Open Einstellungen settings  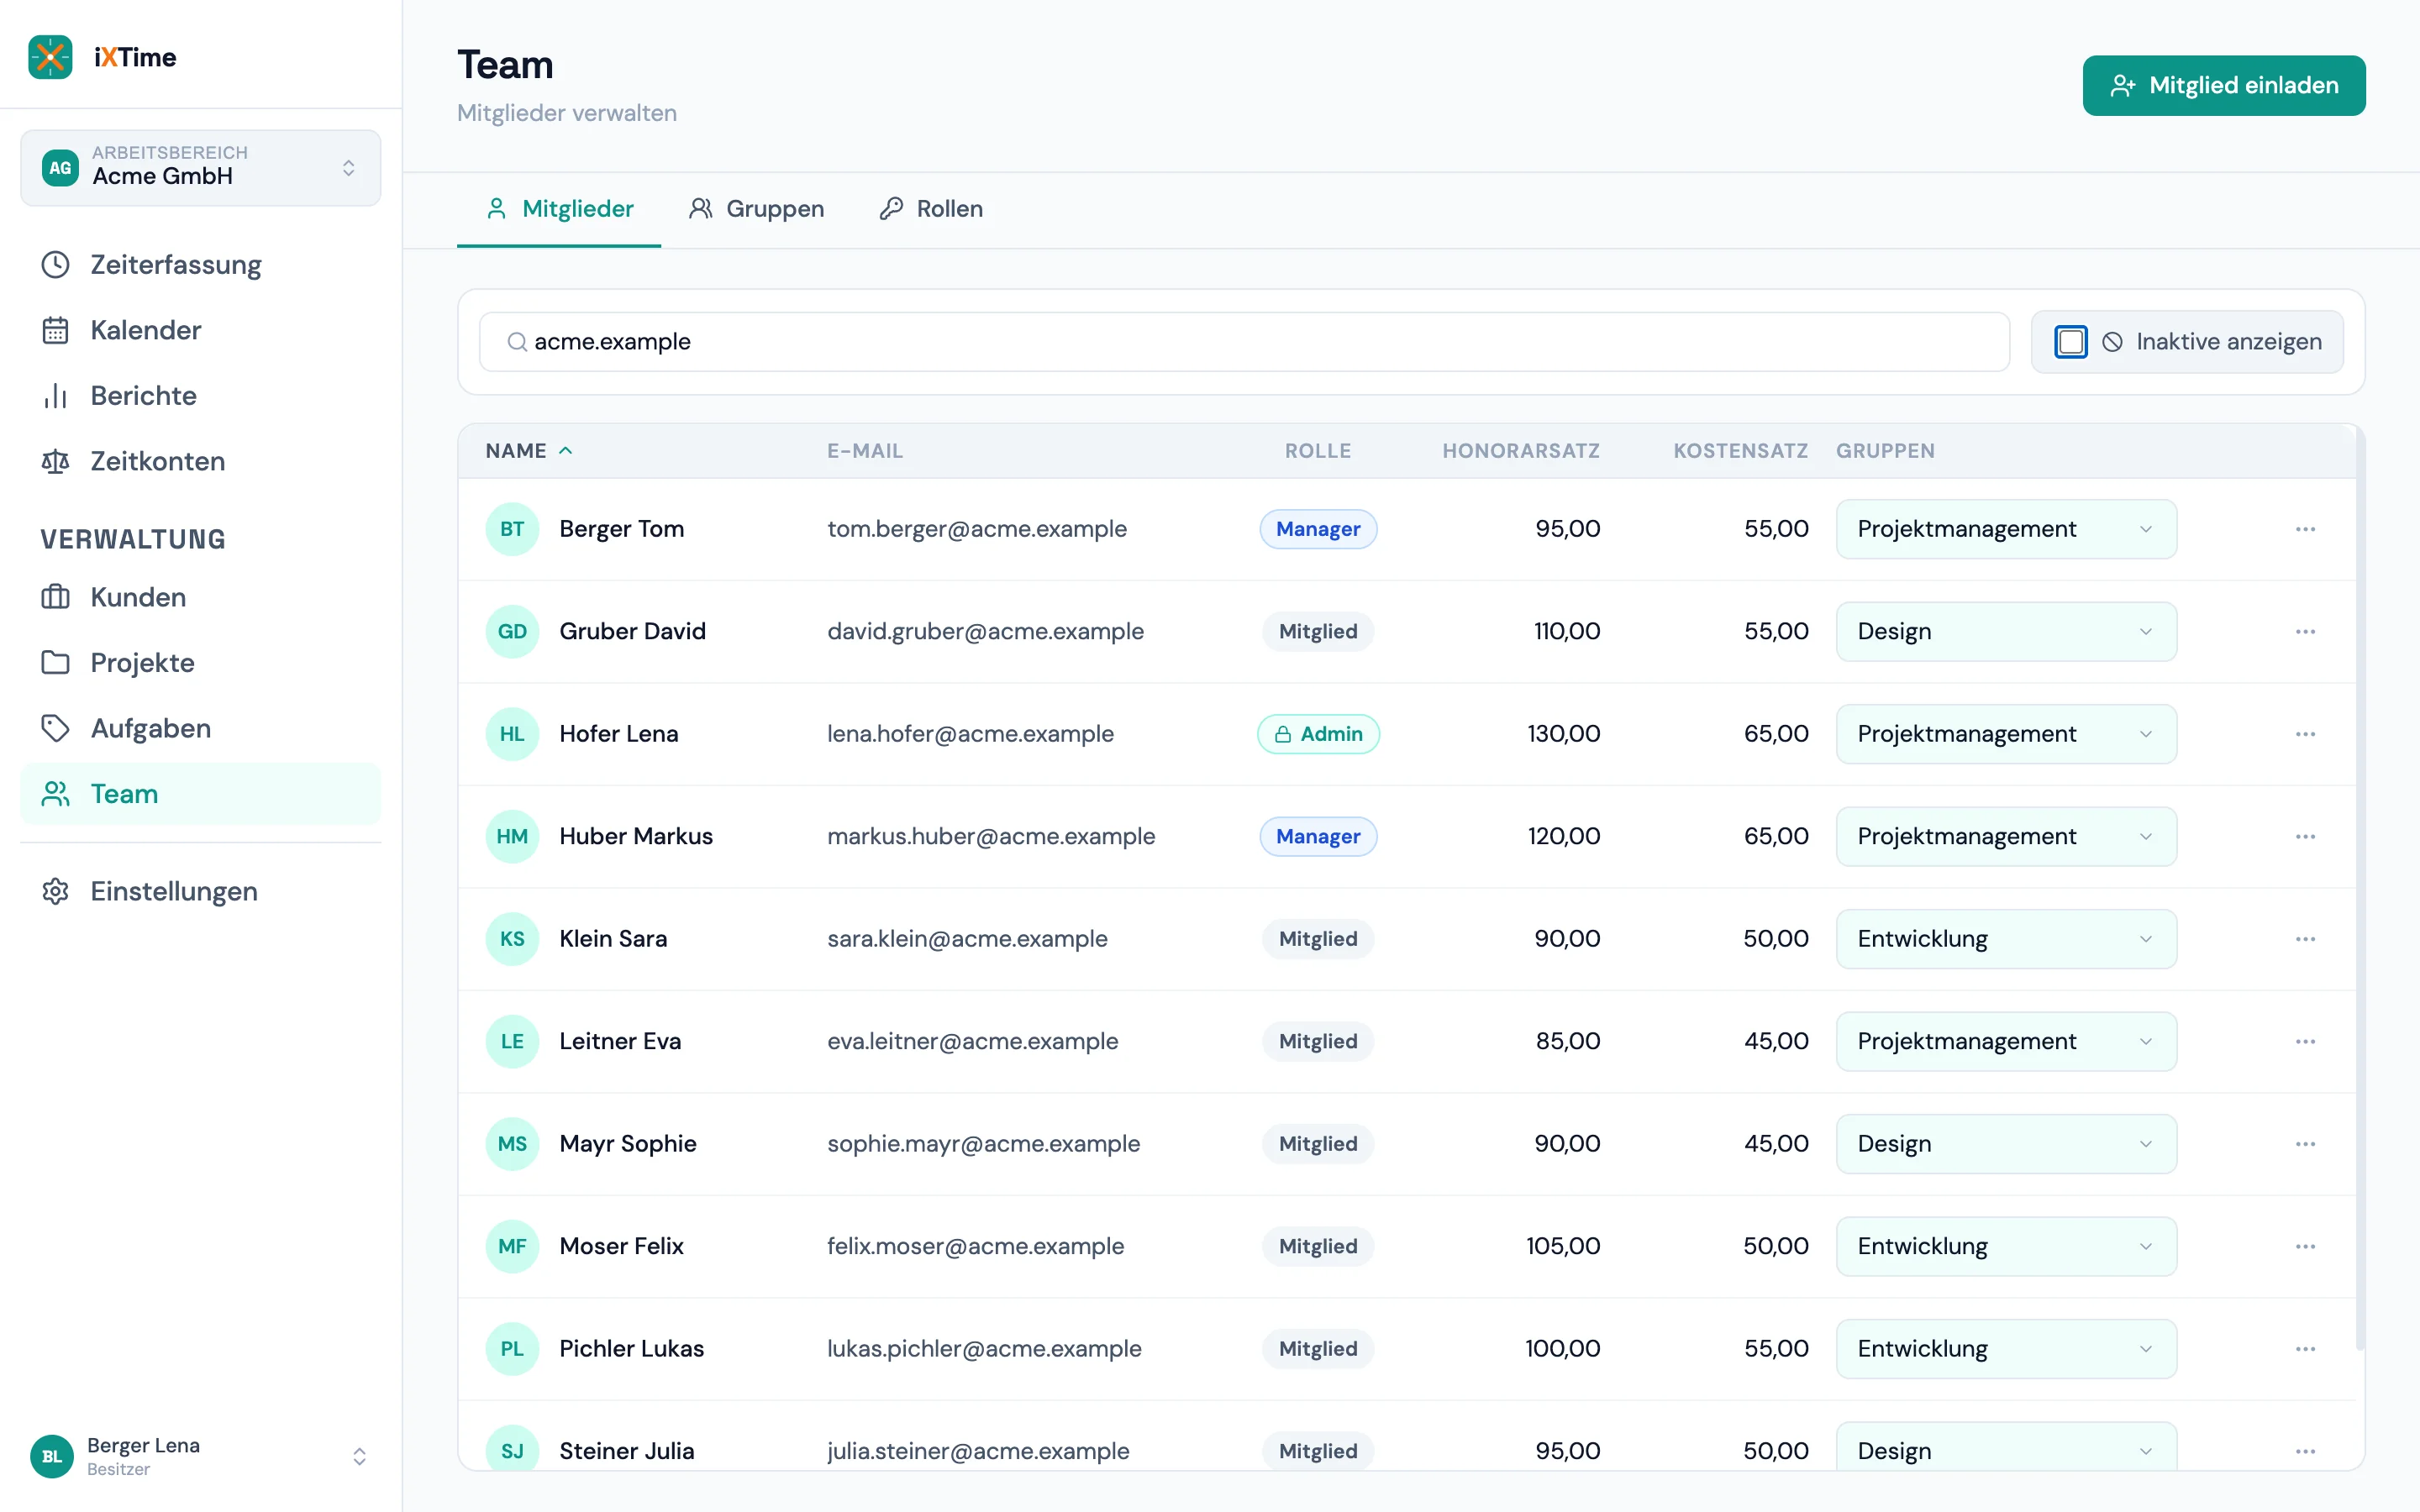(x=200, y=891)
